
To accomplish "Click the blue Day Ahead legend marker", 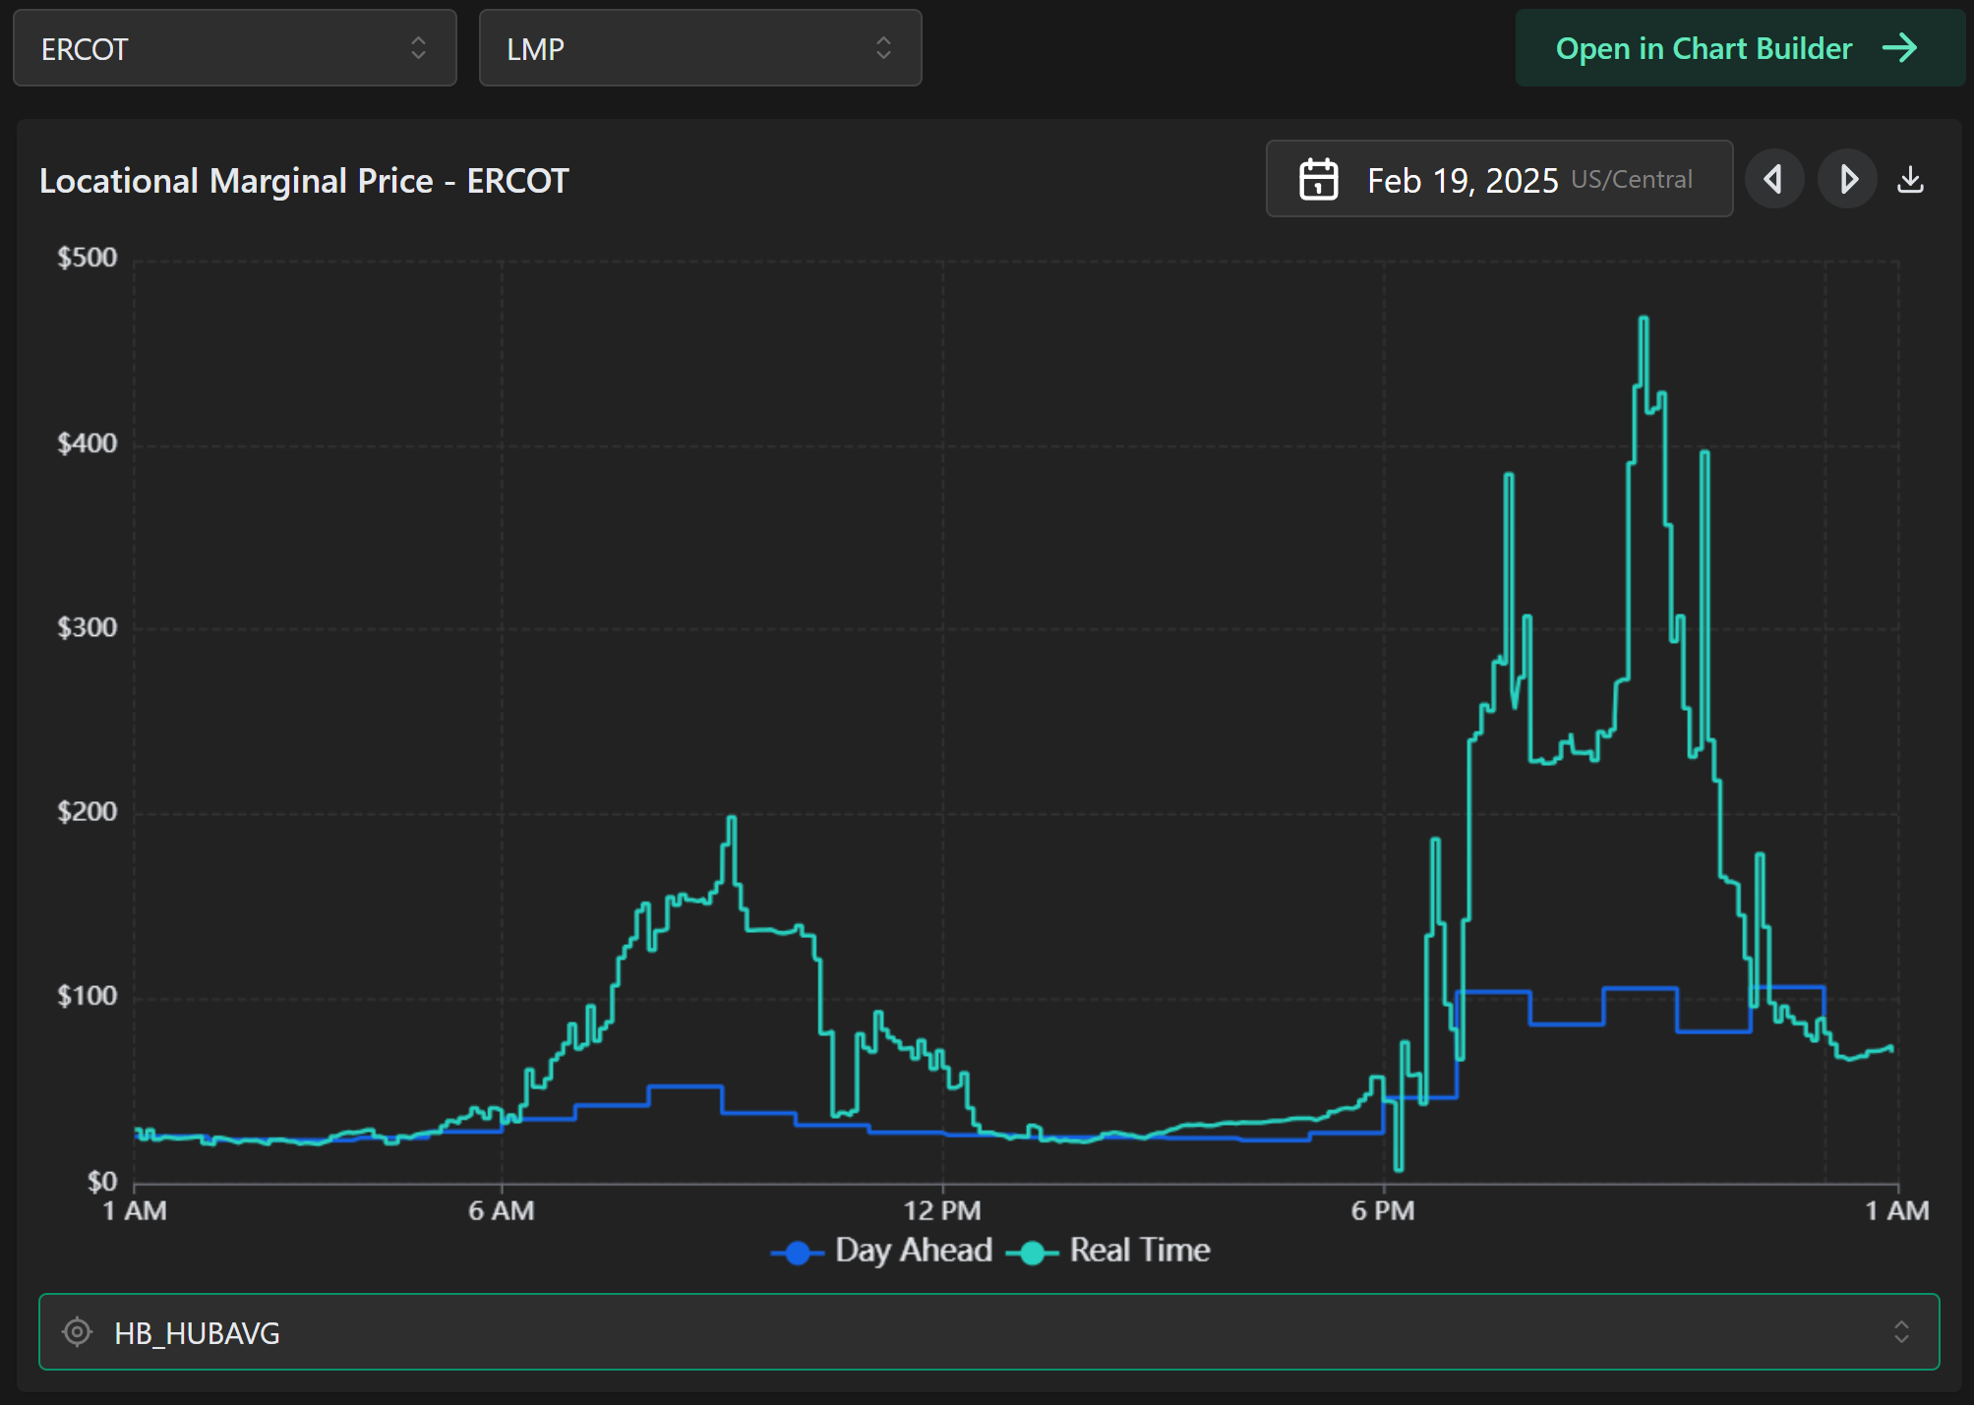I will point(798,1253).
